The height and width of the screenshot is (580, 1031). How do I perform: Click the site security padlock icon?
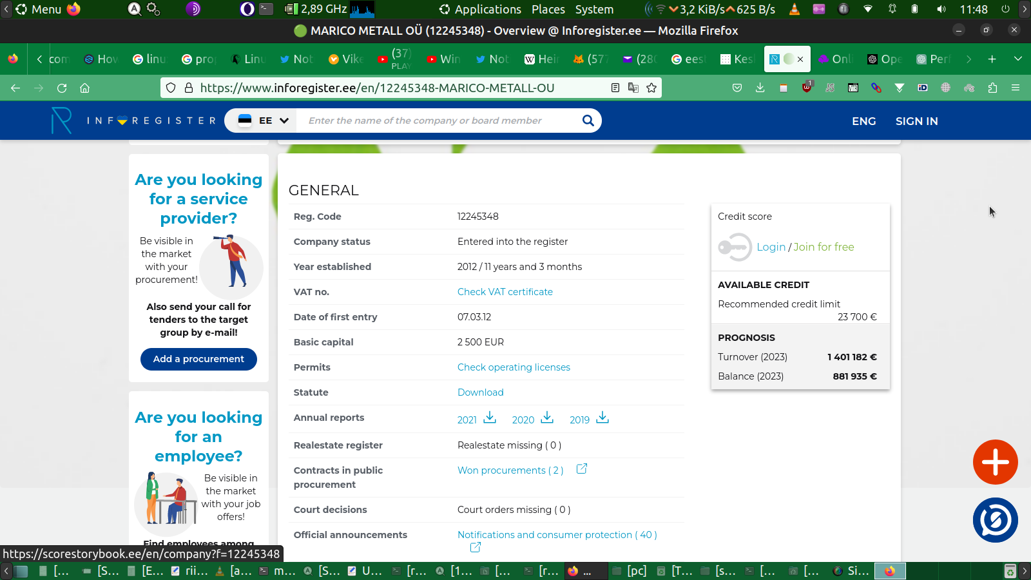(x=189, y=88)
